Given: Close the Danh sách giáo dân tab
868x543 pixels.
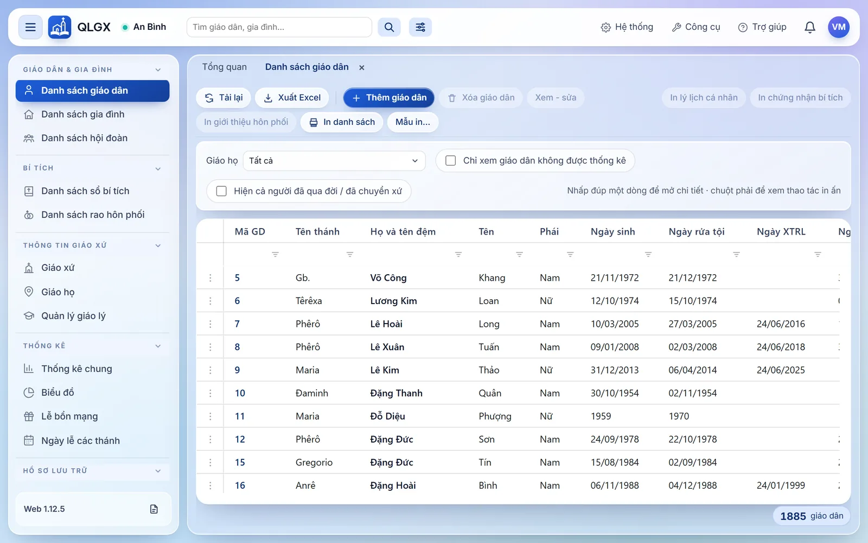Looking at the screenshot, I should [362, 67].
